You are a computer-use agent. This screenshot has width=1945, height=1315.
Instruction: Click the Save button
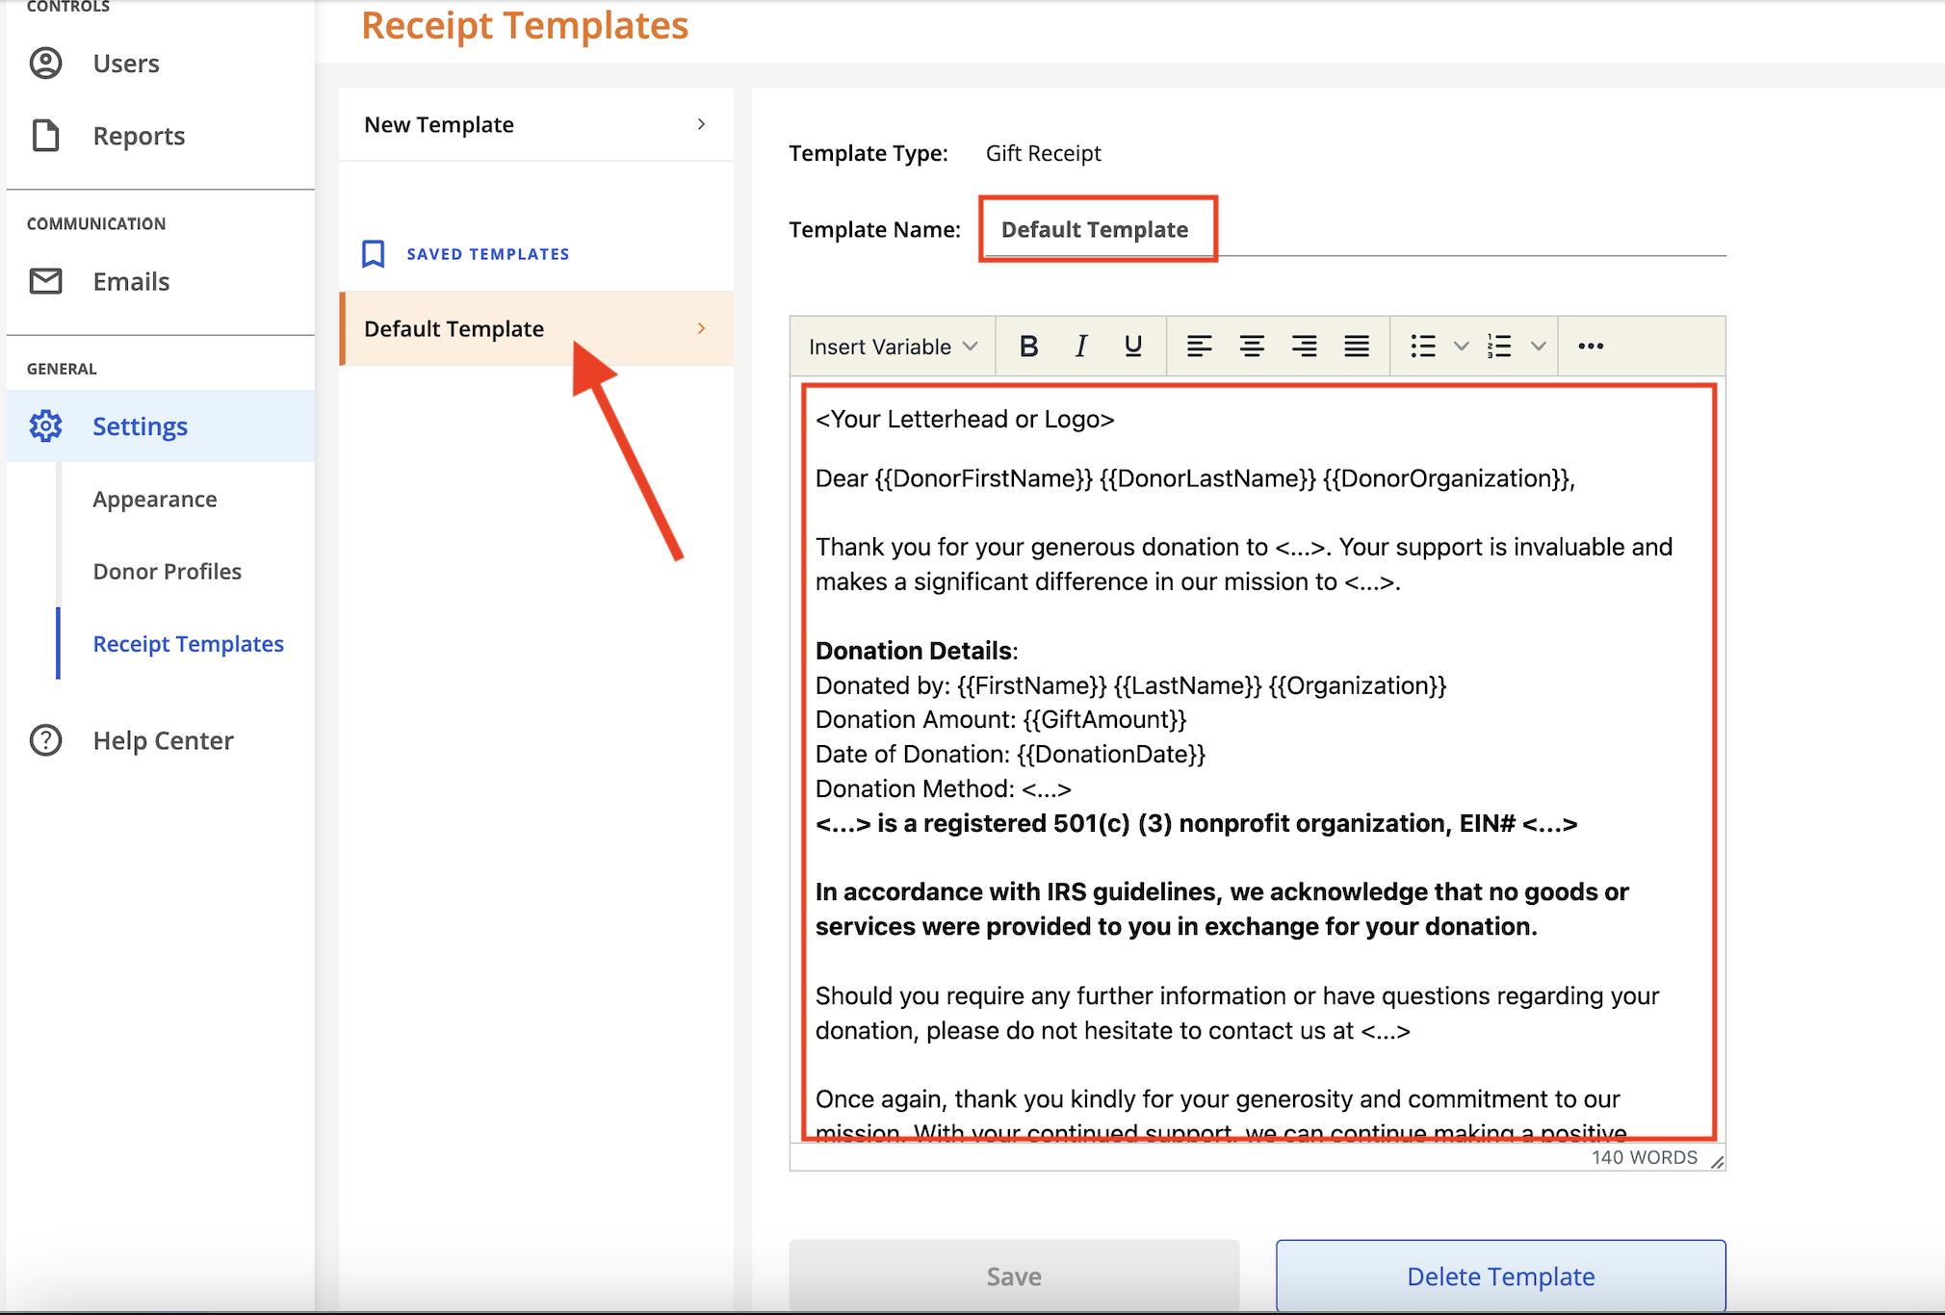[x=1014, y=1276]
